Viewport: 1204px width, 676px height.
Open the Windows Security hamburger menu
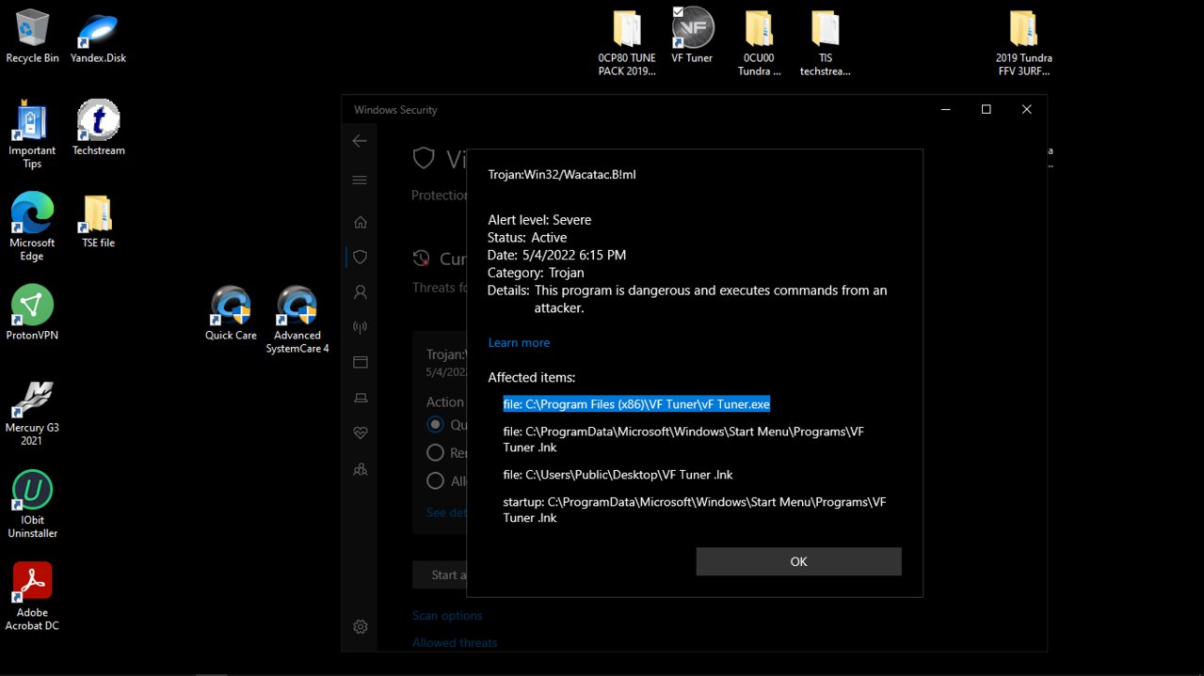coord(360,180)
